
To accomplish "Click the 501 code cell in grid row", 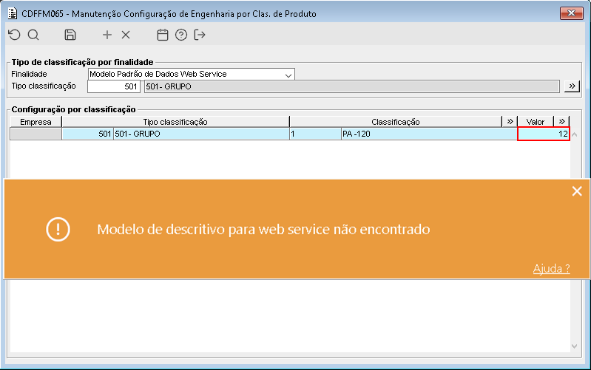I will tap(87, 134).
